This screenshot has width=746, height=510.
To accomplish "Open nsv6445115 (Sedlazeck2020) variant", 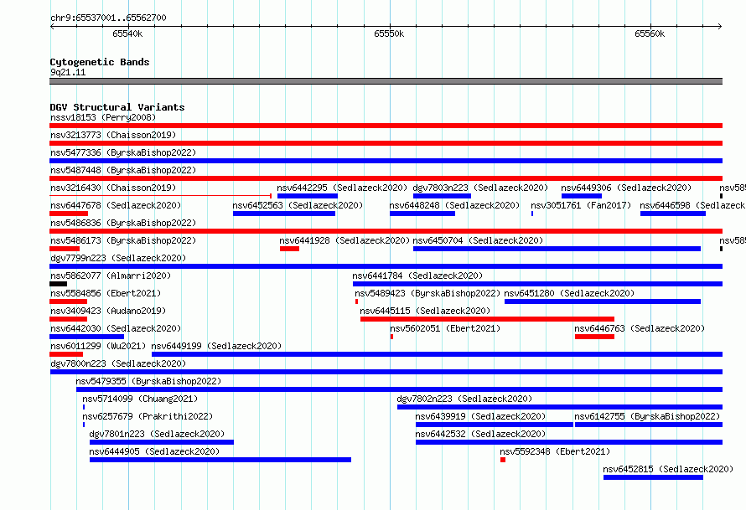I will [x=425, y=311].
